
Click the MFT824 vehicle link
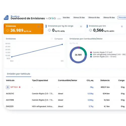tap(14, 87)
